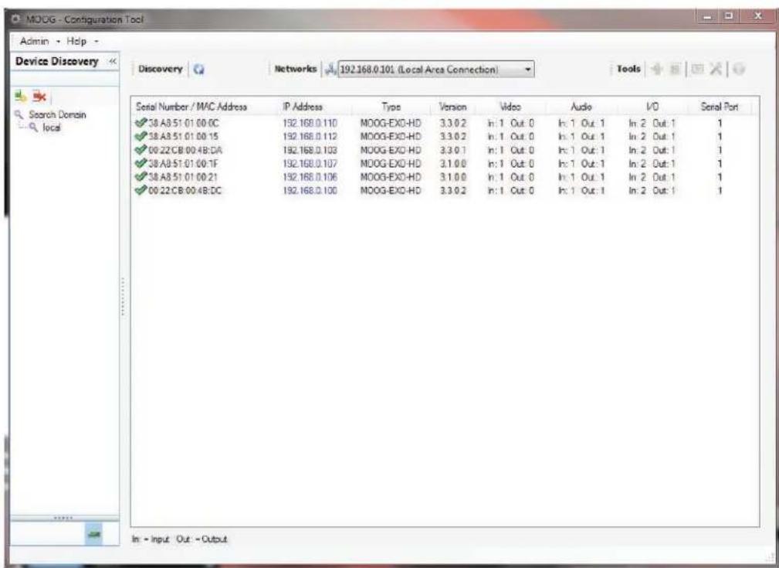This screenshot has height=568, width=779.
Task: Select the local domain tree item
Action: click(x=51, y=128)
